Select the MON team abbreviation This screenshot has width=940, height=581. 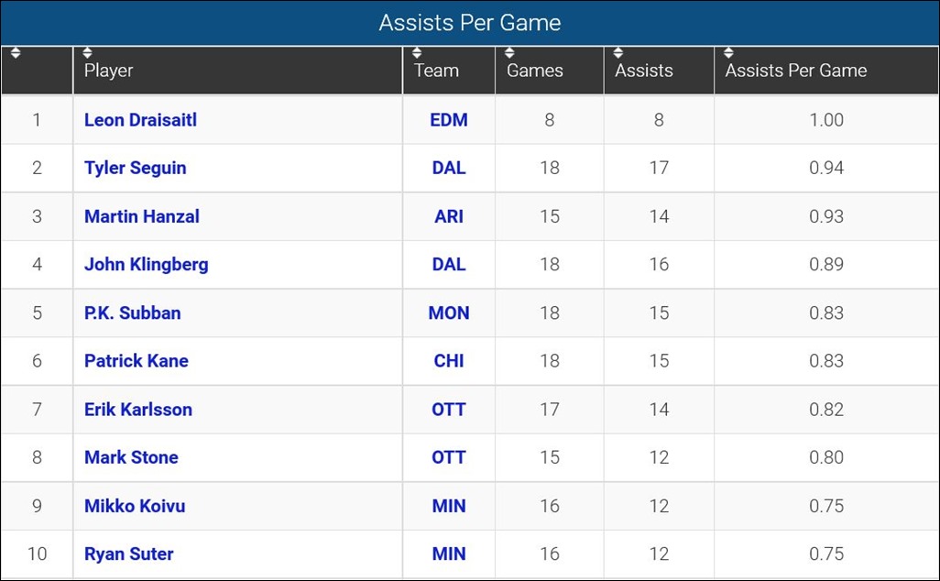click(x=448, y=312)
